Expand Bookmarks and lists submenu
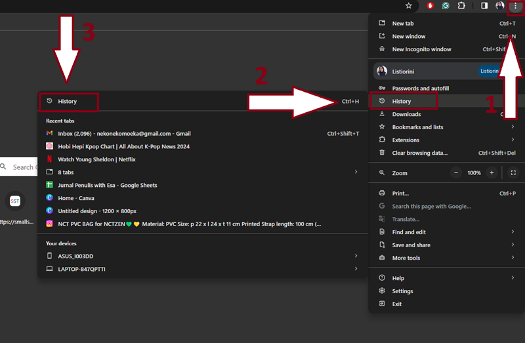525x343 pixels. coord(447,127)
